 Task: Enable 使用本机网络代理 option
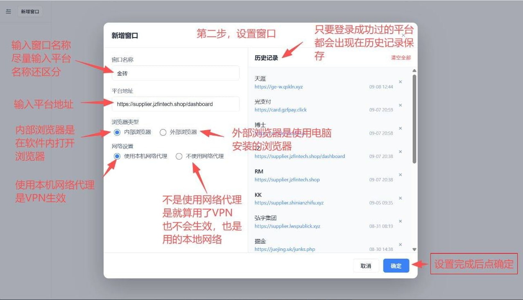(x=117, y=156)
